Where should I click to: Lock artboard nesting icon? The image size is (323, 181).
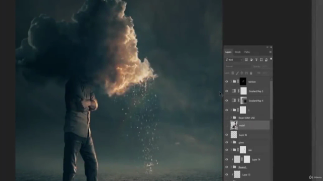click(246, 73)
